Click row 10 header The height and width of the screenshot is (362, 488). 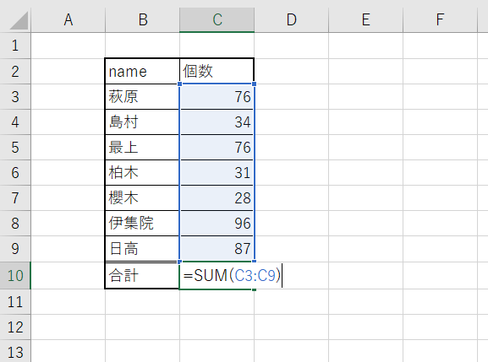(x=15, y=275)
